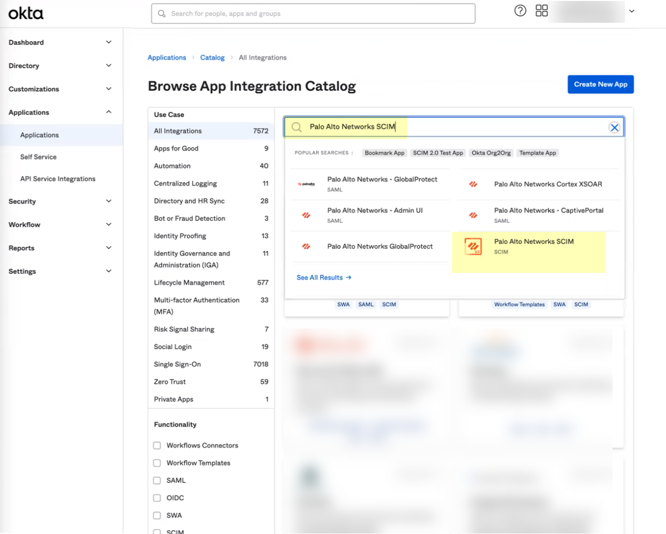This screenshot has width=666, height=534.
Task: Follow the See All Results link
Action: [319, 277]
